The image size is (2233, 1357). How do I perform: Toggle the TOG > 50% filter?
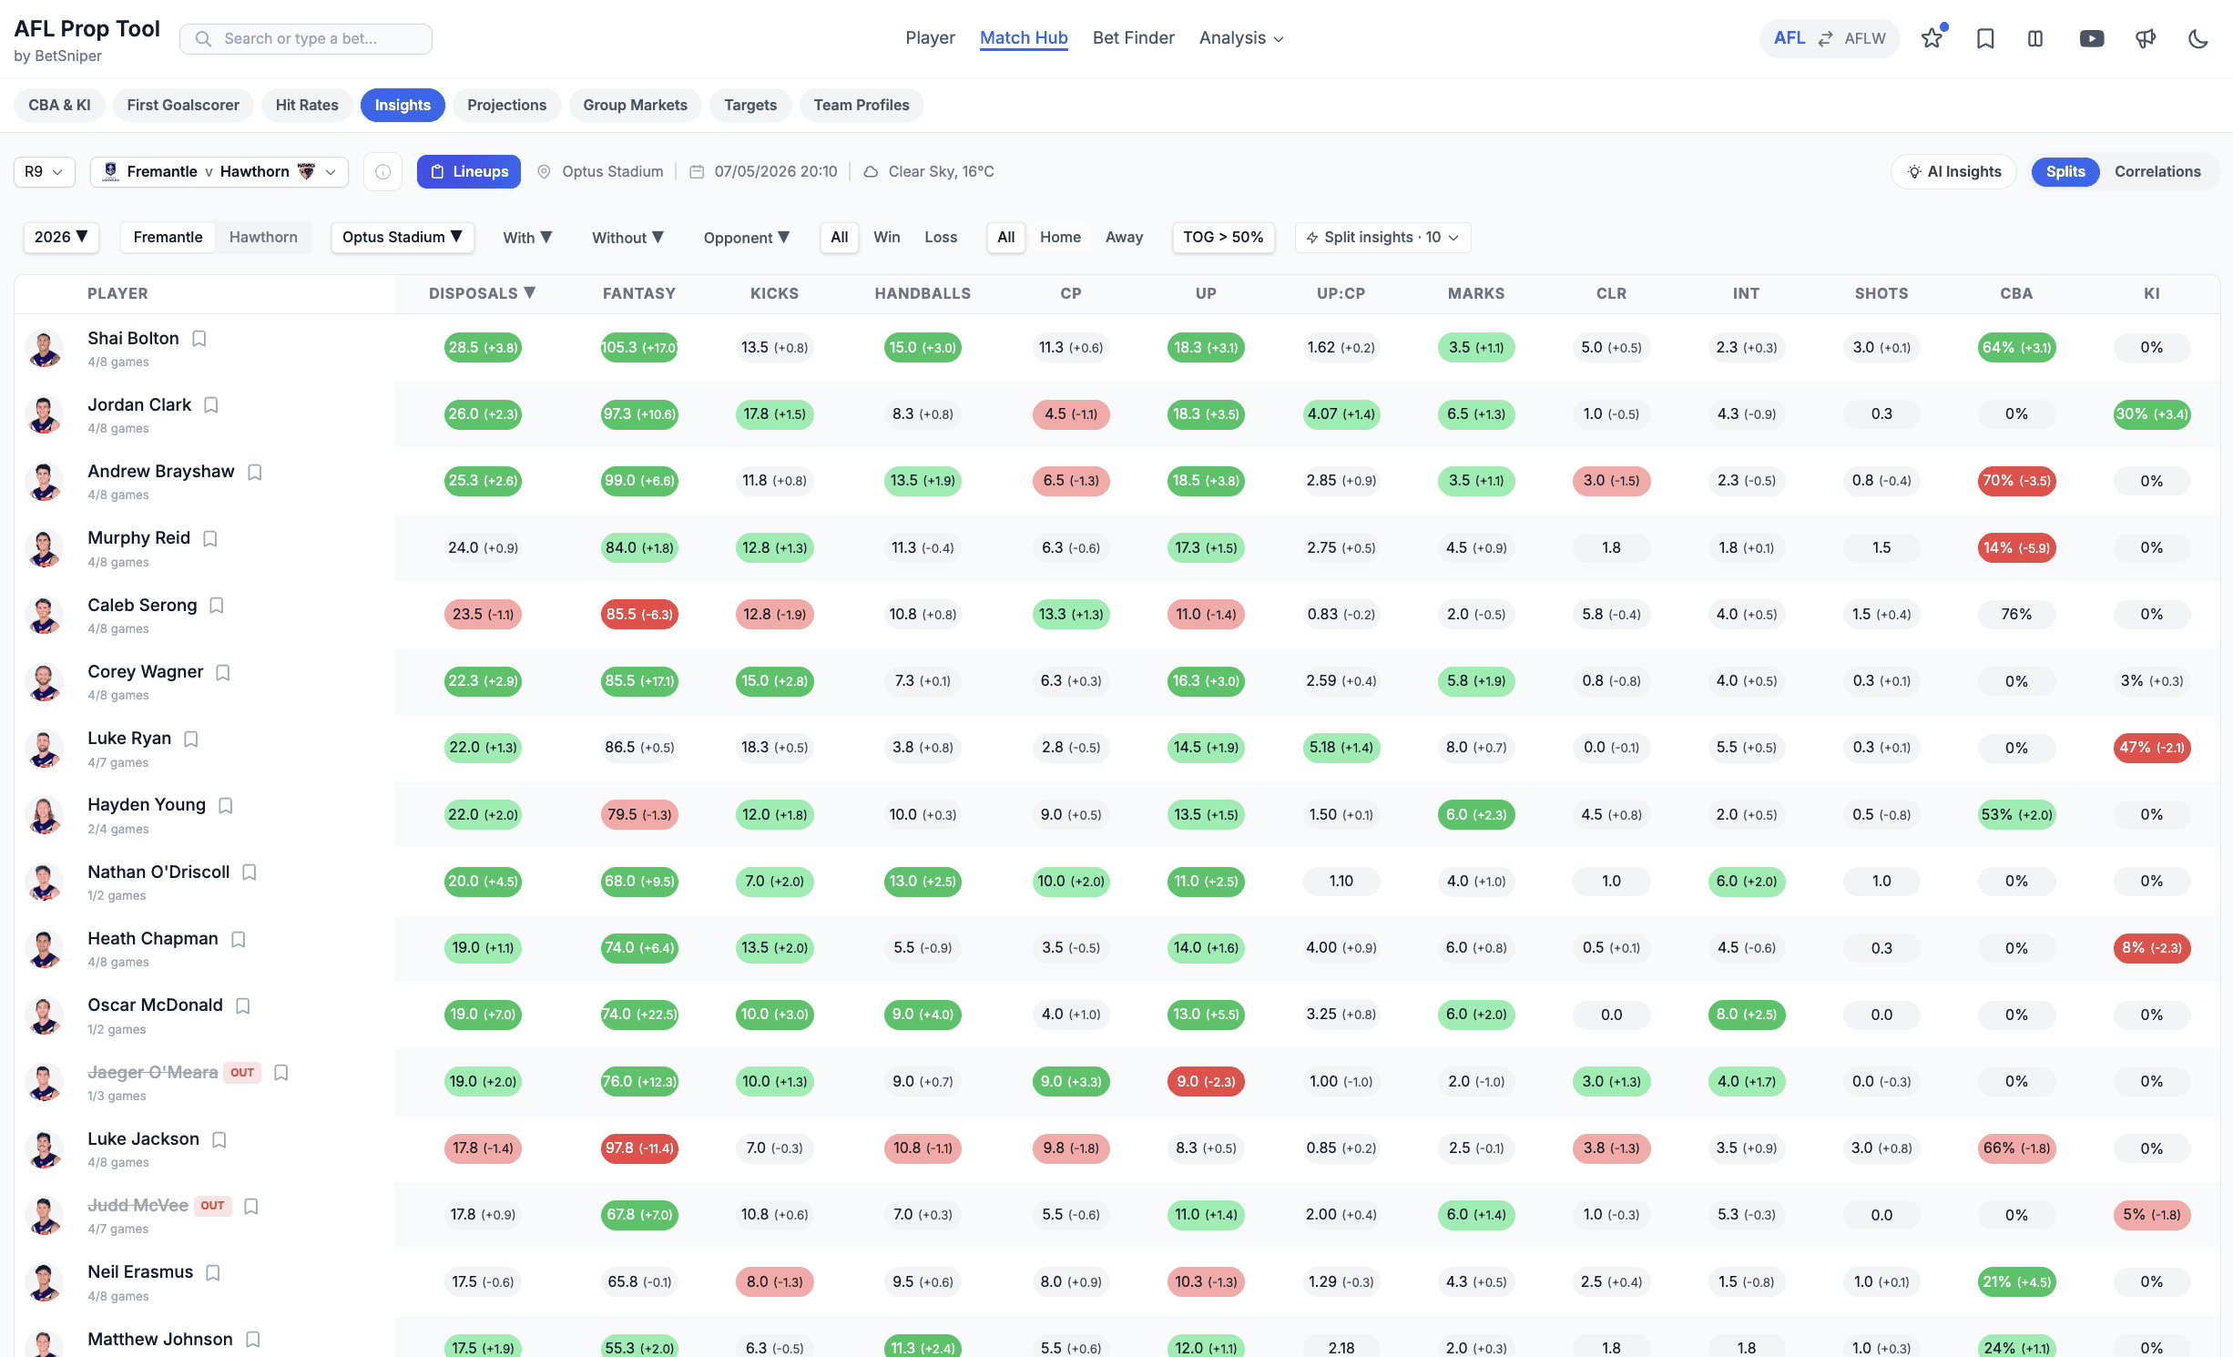tap(1223, 237)
